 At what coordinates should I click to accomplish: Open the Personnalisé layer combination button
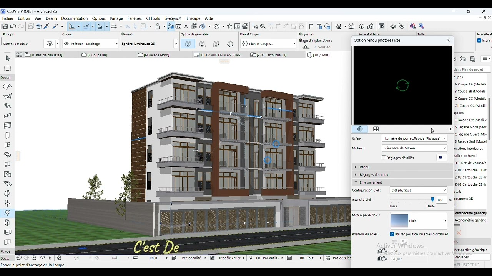tap(189, 258)
